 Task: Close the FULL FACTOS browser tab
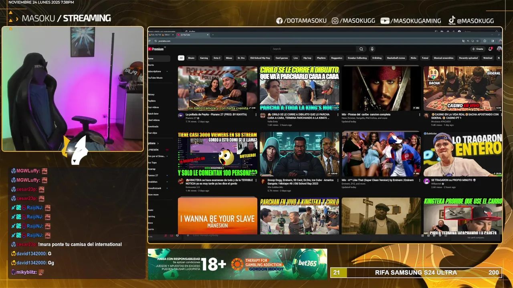(174, 35)
